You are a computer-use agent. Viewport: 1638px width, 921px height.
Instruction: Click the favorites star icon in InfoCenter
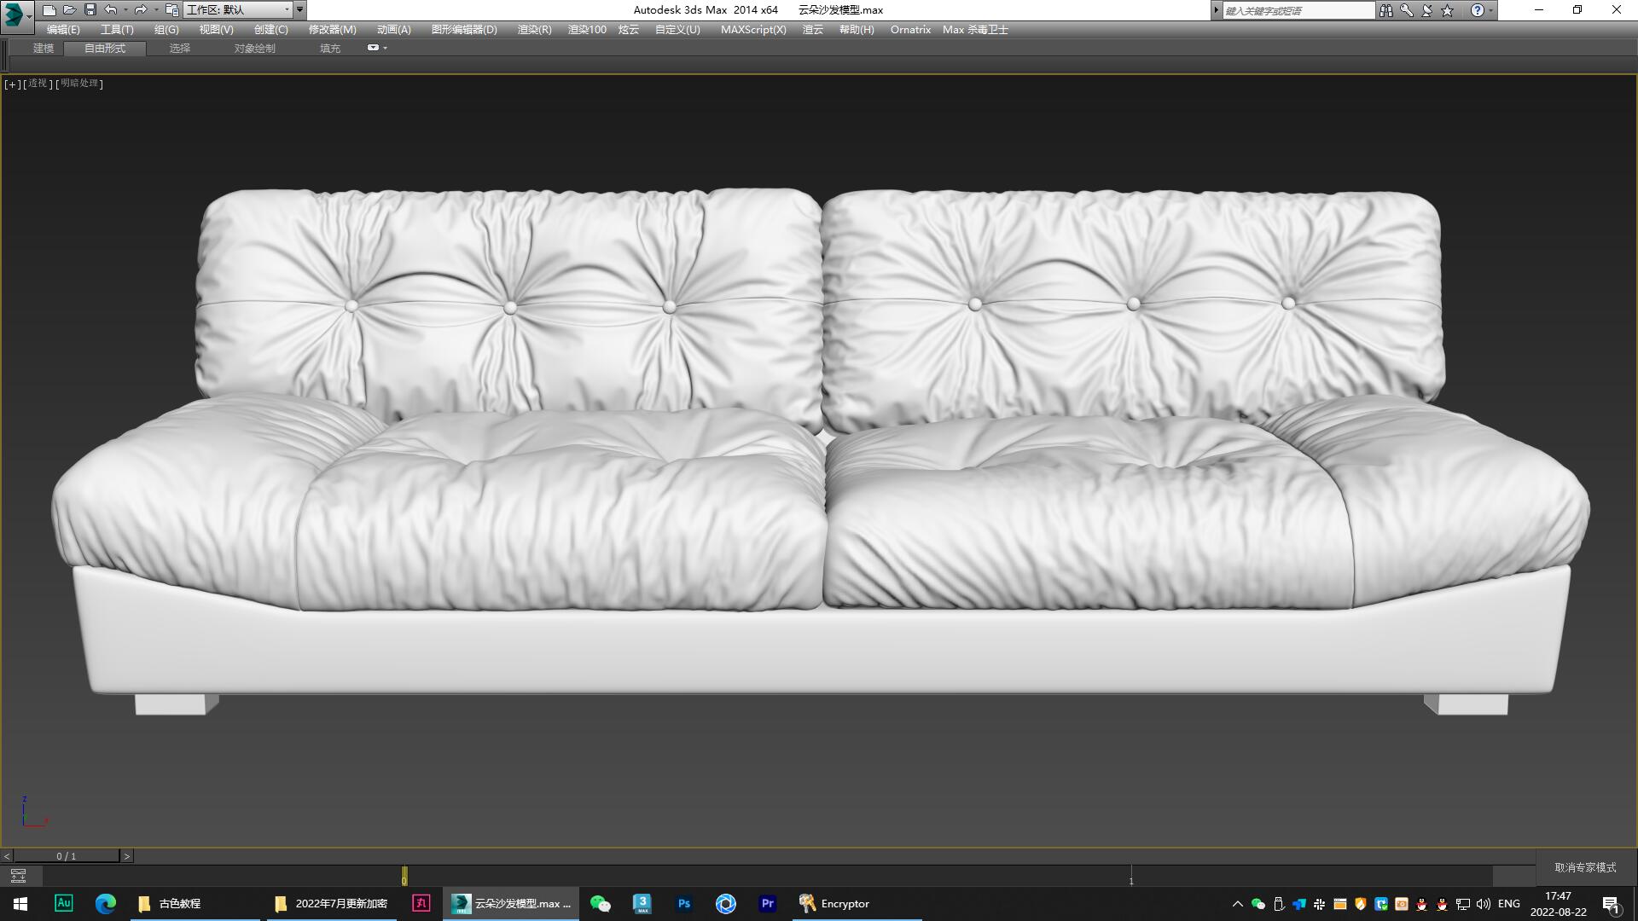(1445, 9)
